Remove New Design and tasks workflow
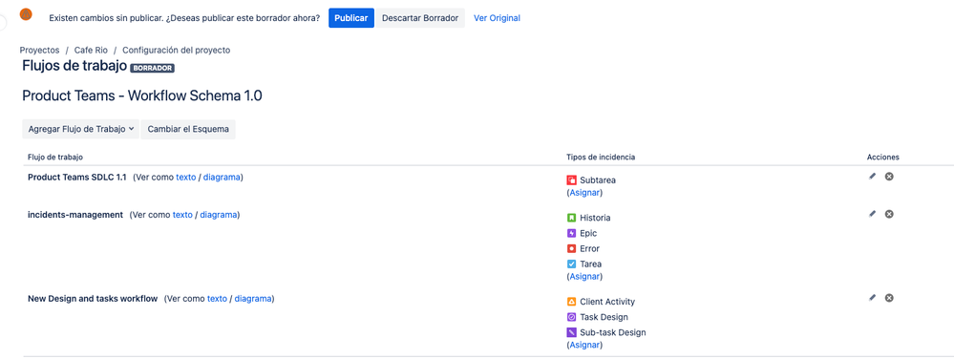The image size is (954, 359). [889, 298]
